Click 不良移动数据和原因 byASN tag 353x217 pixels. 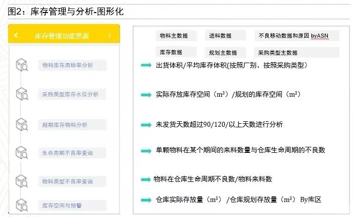(297, 36)
